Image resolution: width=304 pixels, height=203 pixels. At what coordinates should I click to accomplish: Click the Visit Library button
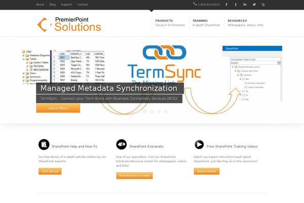pyautogui.click(x=50, y=171)
